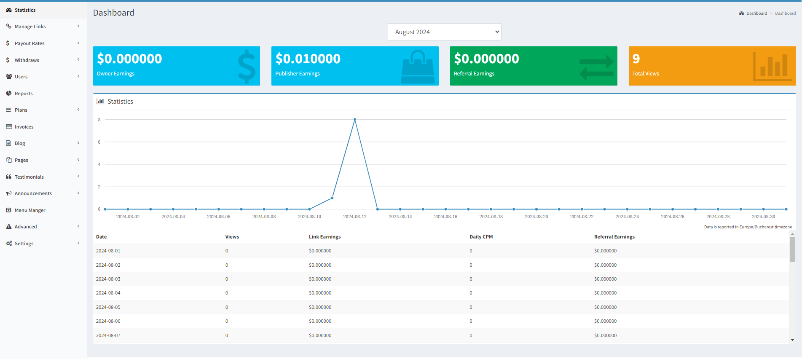Image resolution: width=802 pixels, height=359 pixels.
Task: Click the Withdraws dollar icon
Action: (8, 60)
